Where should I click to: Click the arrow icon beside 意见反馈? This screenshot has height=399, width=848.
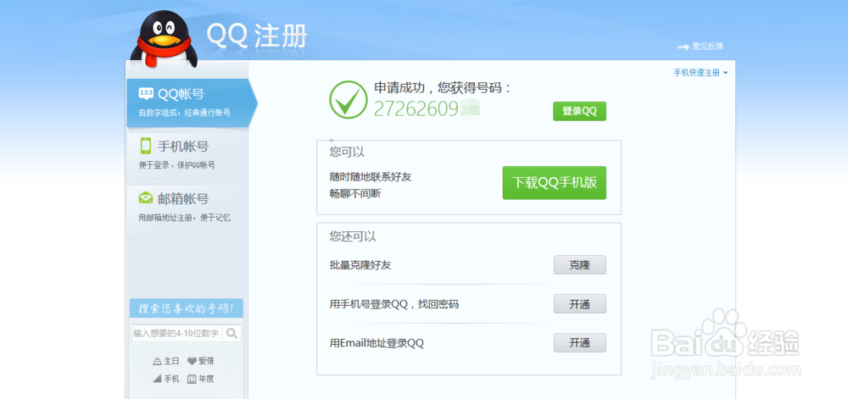(x=683, y=47)
